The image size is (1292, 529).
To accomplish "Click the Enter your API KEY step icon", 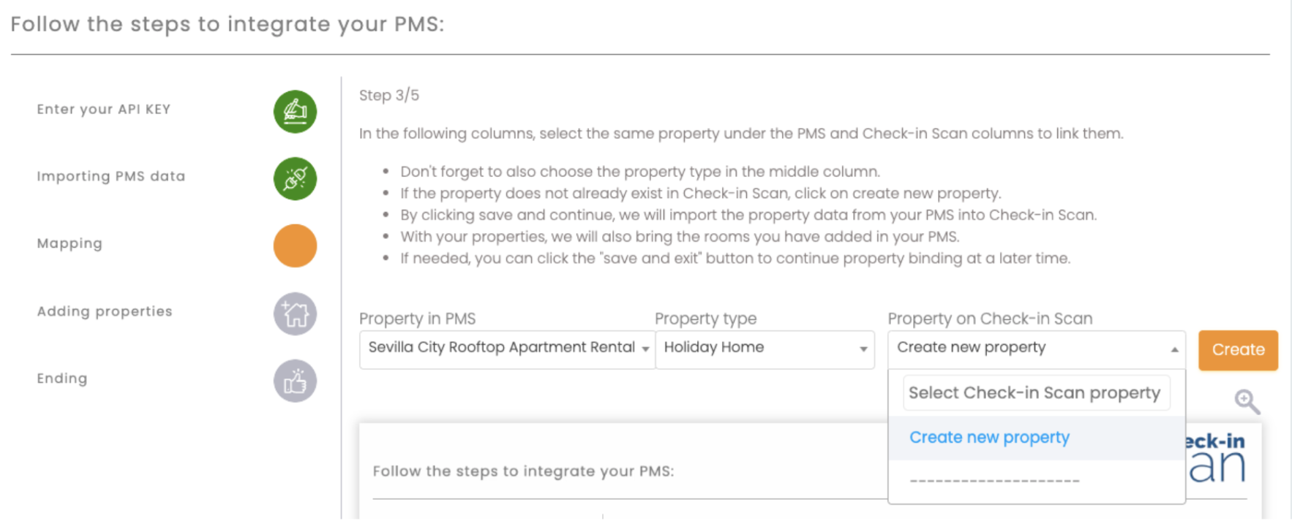I will click(295, 112).
